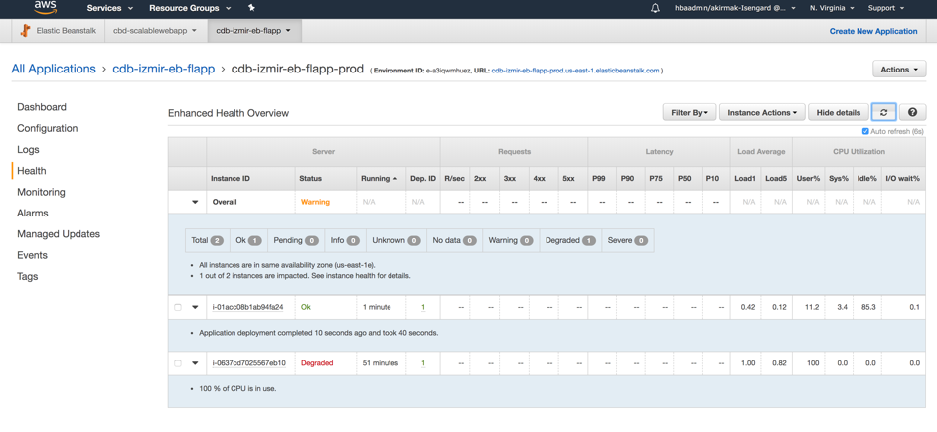Viewport: 937px width, 432px height.
Task: Open the help question mark icon
Action: tap(912, 112)
